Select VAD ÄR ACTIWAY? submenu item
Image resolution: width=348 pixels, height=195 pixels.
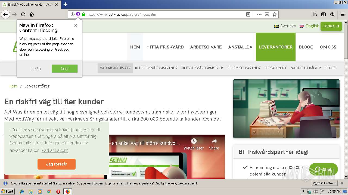click(x=115, y=68)
